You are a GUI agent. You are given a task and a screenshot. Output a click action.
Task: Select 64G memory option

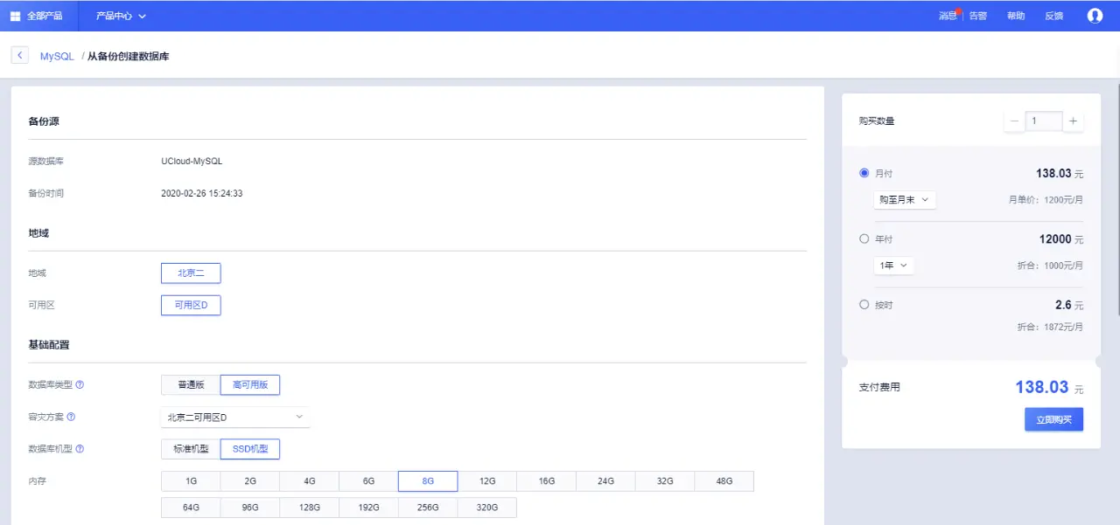click(191, 508)
